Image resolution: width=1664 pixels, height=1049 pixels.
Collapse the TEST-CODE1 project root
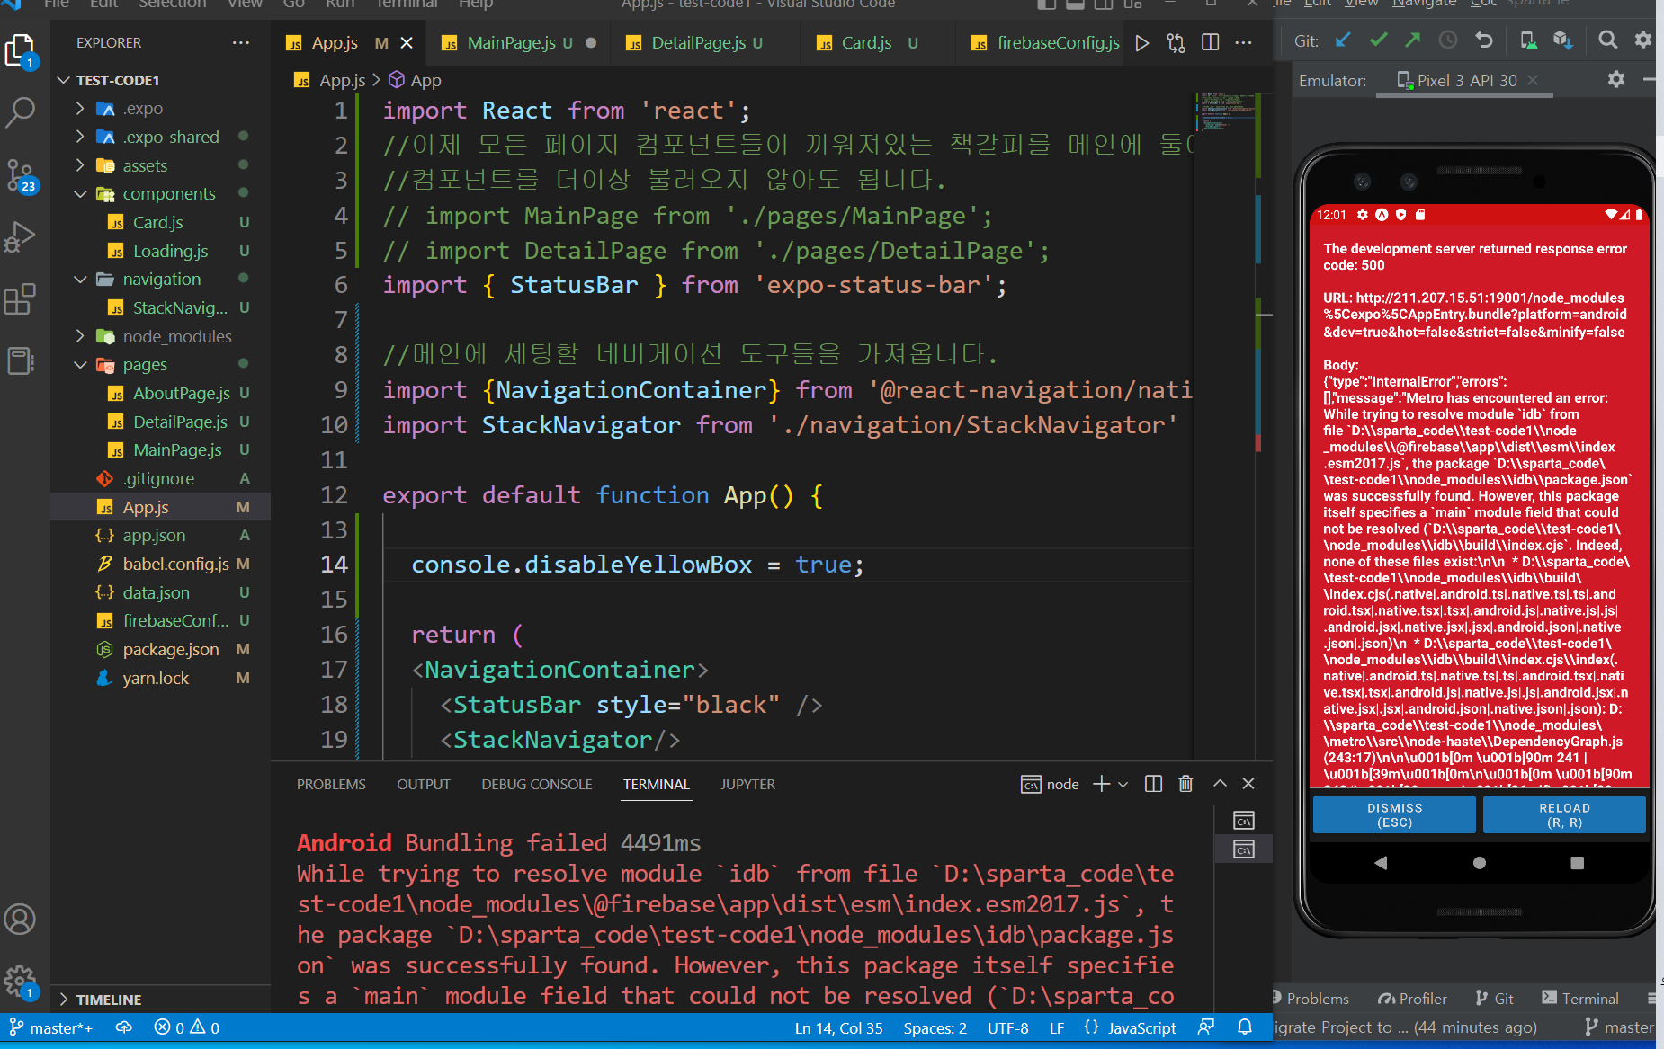[64, 80]
